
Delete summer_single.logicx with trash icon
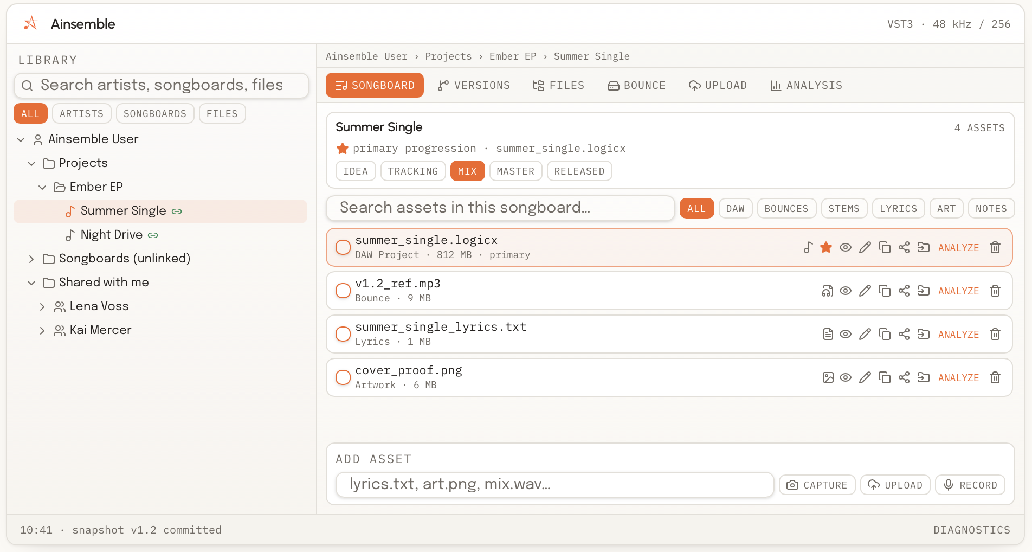coord(995,248)
